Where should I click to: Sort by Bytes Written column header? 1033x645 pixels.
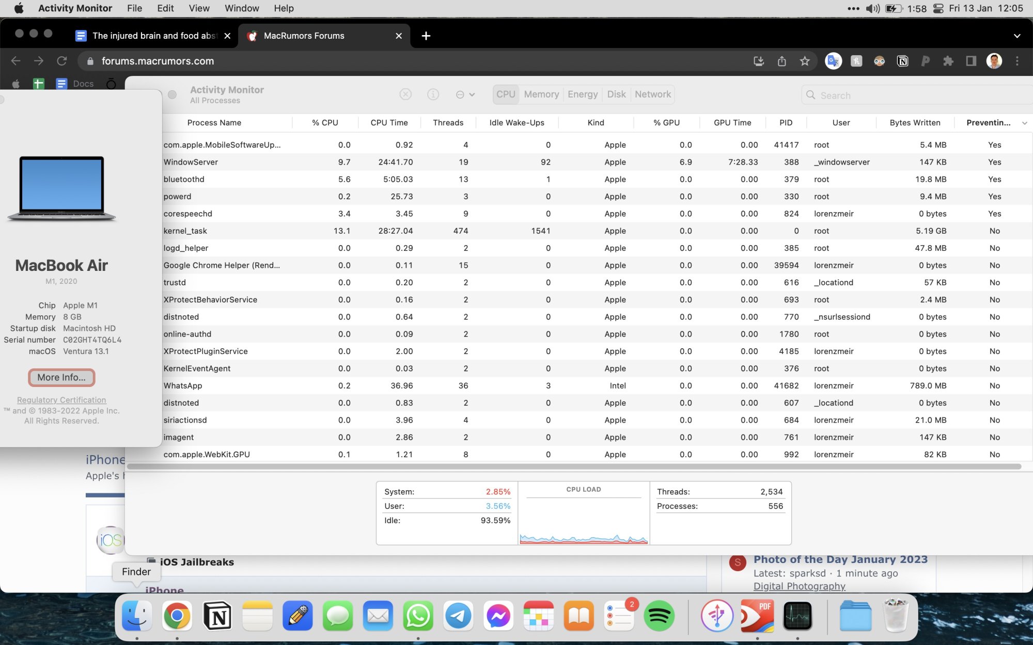915,123
